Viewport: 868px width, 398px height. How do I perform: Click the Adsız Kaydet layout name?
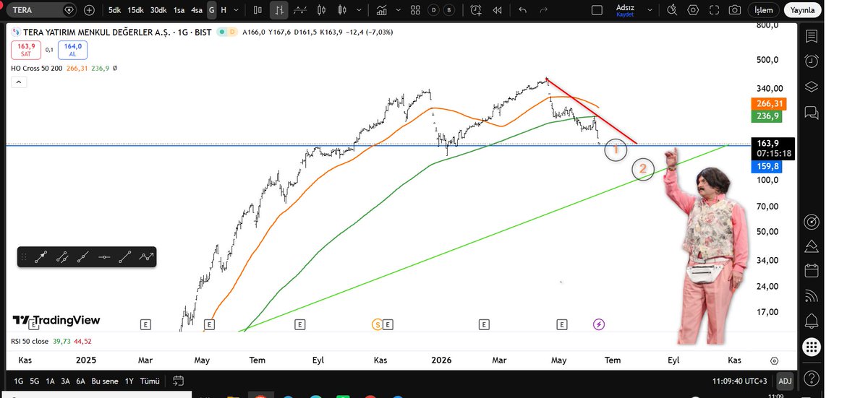pyautogui.click(x=624, y=10)
